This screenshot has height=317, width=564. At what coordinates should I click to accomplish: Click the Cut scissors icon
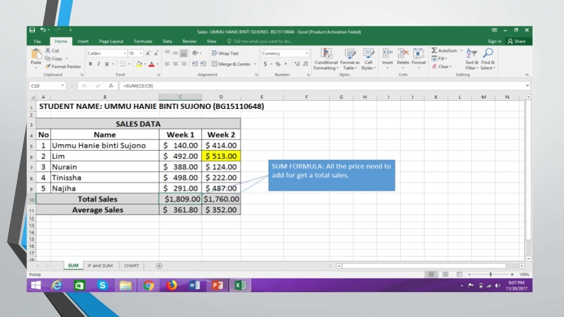pos(48,51)
